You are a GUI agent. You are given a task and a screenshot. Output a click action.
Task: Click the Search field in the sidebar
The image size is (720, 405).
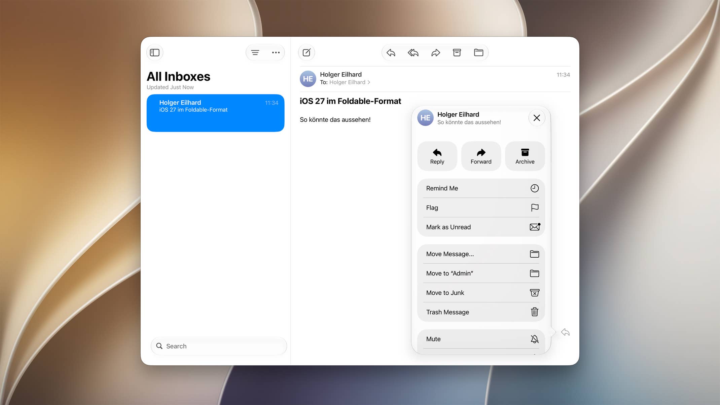219,346
